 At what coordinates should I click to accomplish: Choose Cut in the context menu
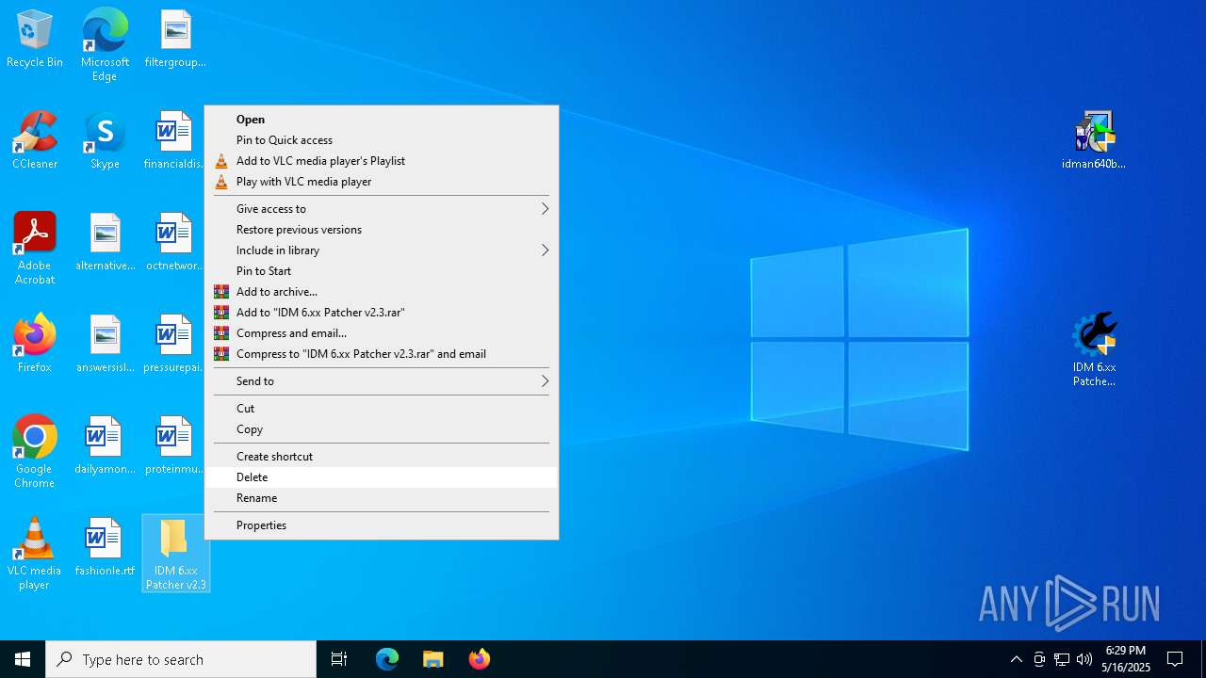point(382,409)
